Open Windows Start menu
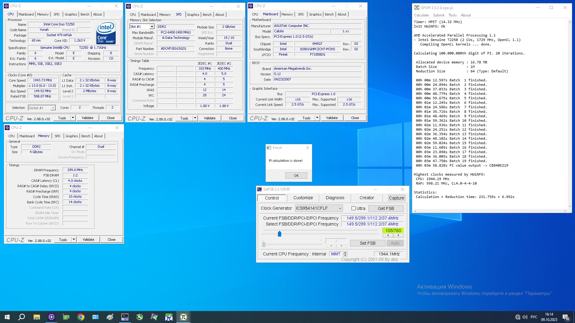The height and width of the screenshot is (323, 575). point(7,317)
